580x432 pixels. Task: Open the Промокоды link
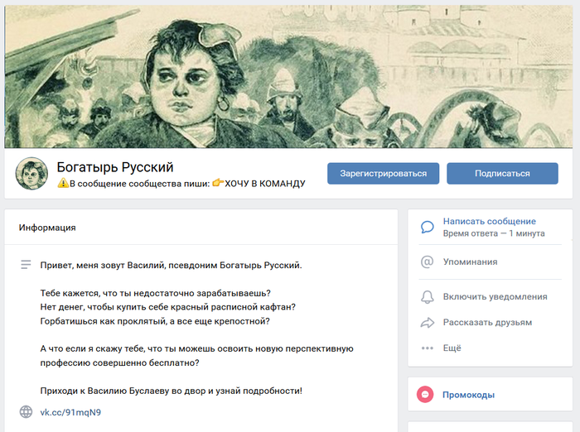pyautogui.click(x=468, y=395)
